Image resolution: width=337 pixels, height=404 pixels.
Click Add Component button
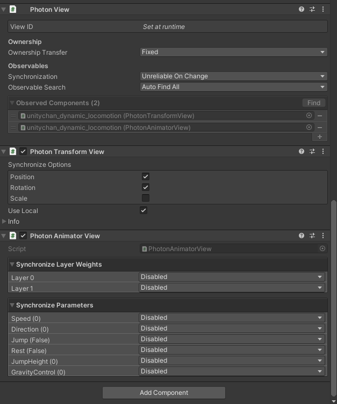point(164,393)
